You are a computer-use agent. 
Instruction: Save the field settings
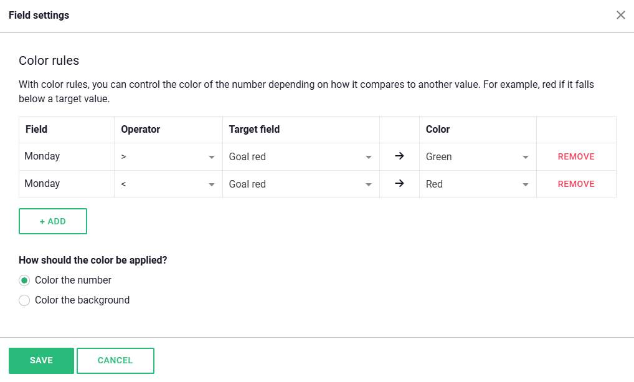pos(41,360)
